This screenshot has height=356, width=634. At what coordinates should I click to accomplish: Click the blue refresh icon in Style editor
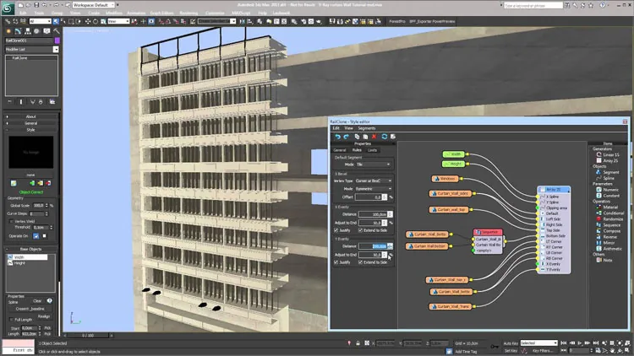coord(384,137)
